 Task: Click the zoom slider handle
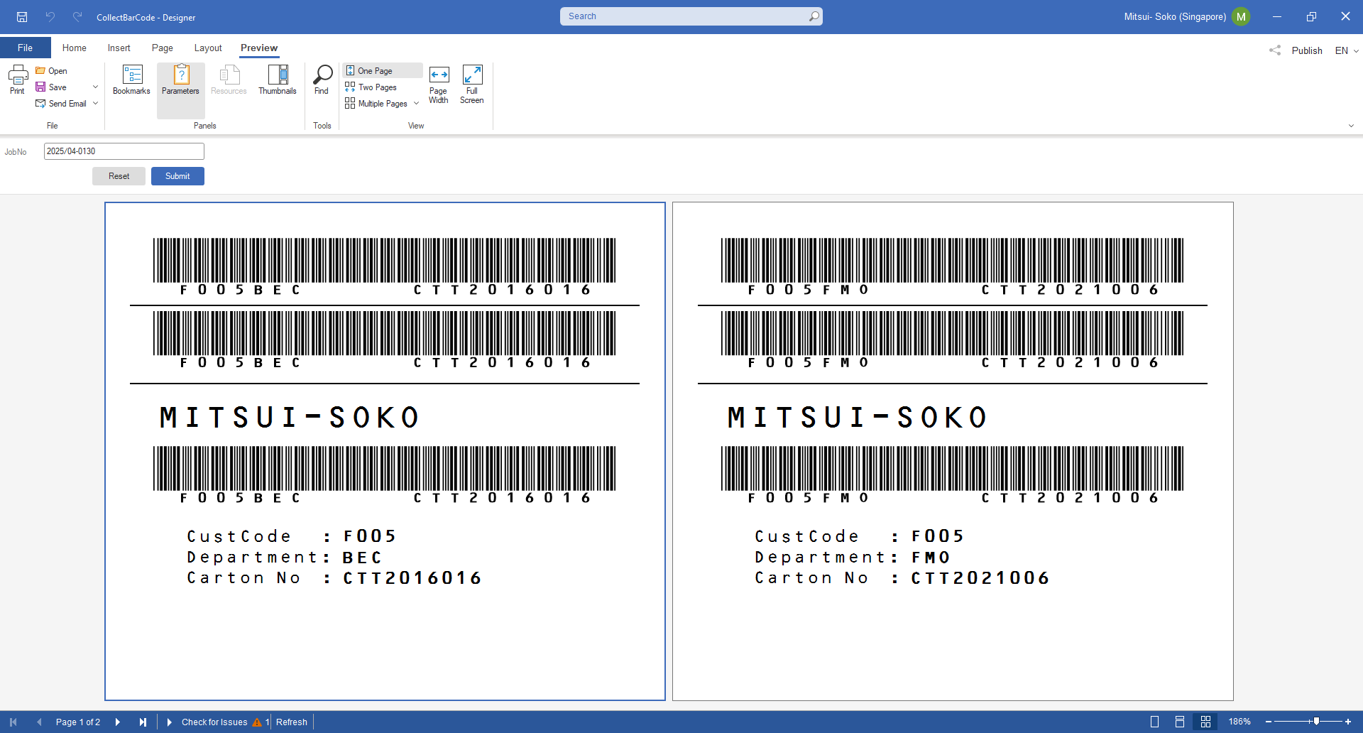click(1316, 722)
